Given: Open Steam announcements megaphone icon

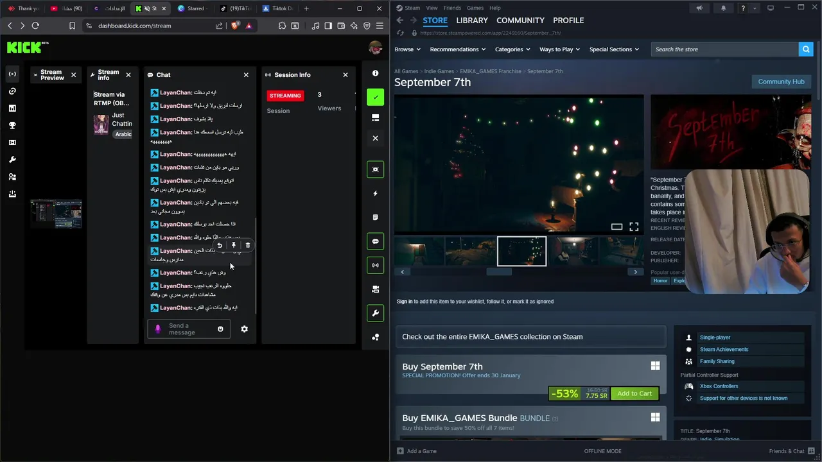Looking at the screenshot, I should click(699, 8).
